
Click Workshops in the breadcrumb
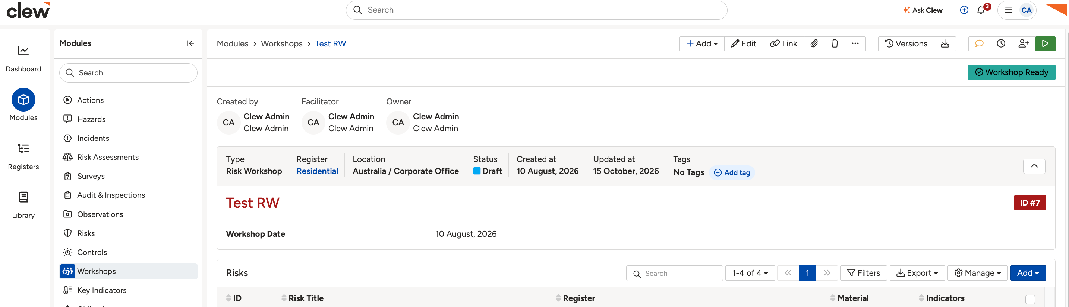(x=281, y=43)
